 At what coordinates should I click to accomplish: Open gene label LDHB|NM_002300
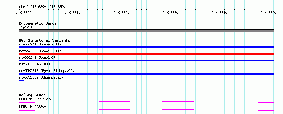pos(32,107)
